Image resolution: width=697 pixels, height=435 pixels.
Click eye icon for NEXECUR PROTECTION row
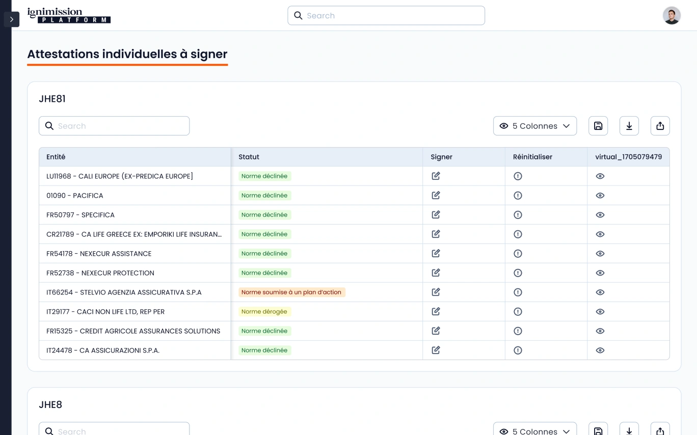[600, 273]
